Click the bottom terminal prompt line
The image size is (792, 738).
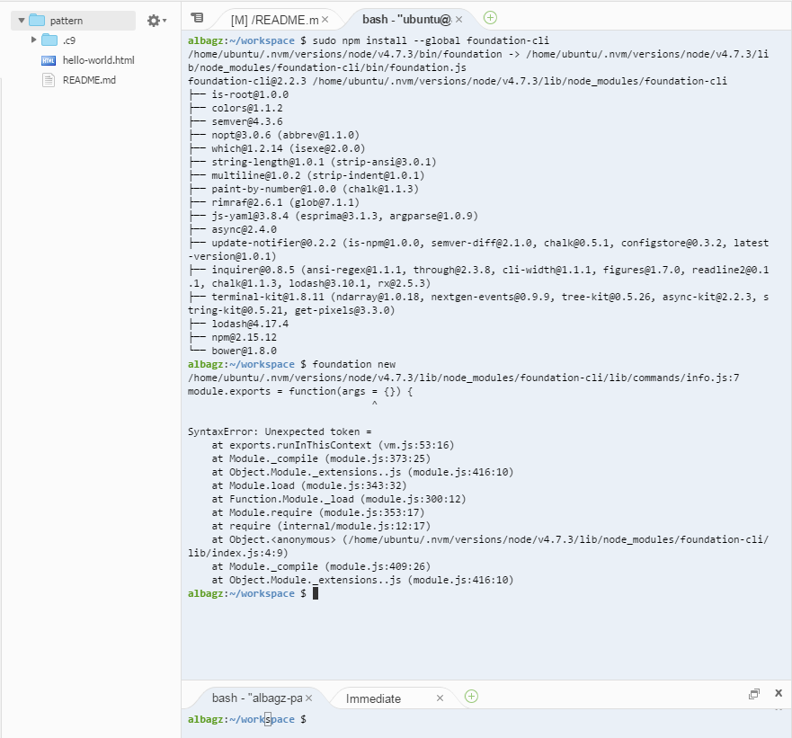point(247,719)
